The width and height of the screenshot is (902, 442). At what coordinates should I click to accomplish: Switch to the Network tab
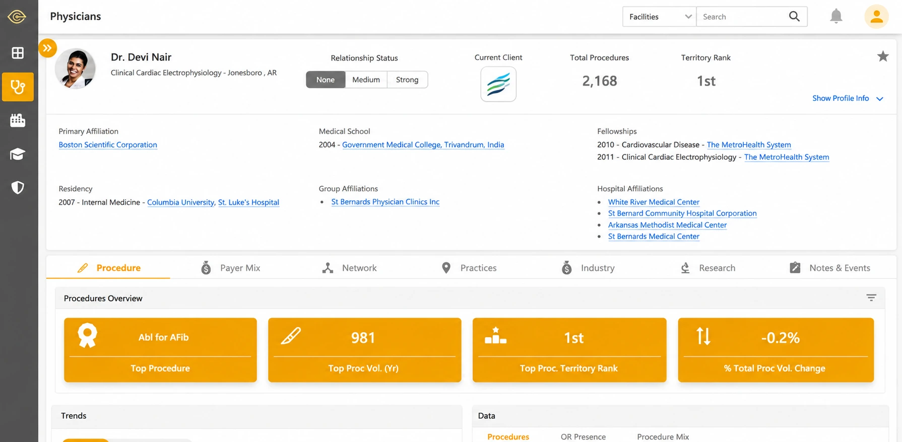(x=349, y=268)
